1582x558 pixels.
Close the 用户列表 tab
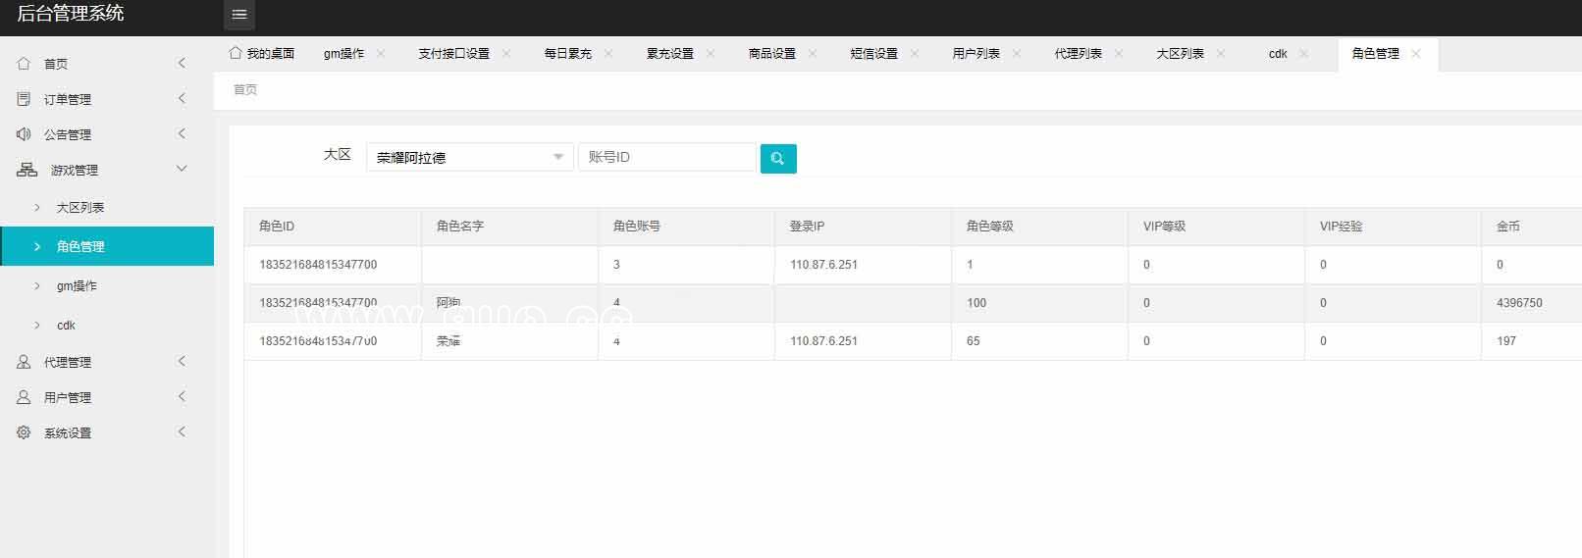1017,54
